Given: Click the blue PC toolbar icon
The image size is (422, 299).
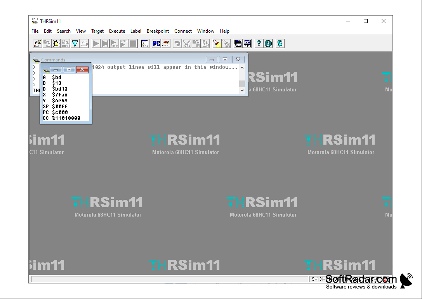Looking at the screenshot, I should coord(156,44).
